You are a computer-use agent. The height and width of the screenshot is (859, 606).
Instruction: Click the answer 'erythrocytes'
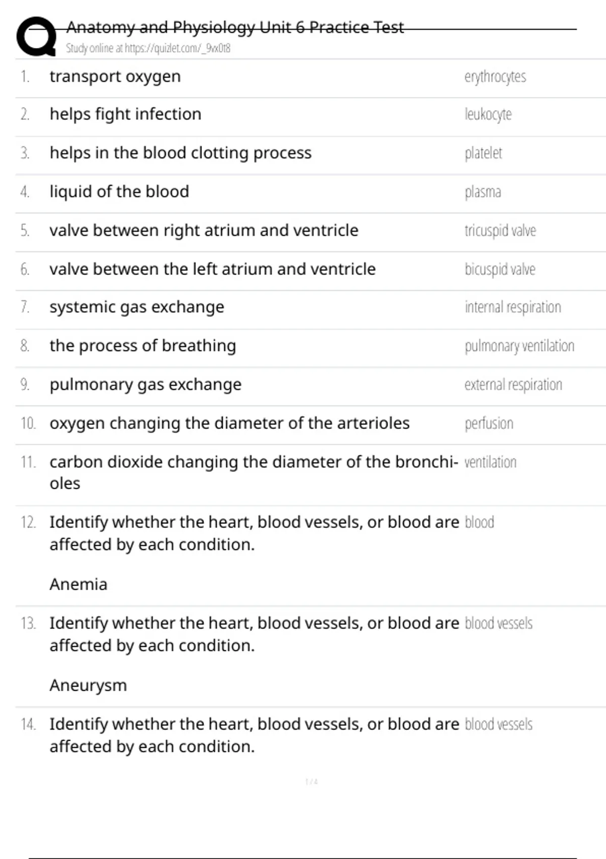click(x=495, y=77)
